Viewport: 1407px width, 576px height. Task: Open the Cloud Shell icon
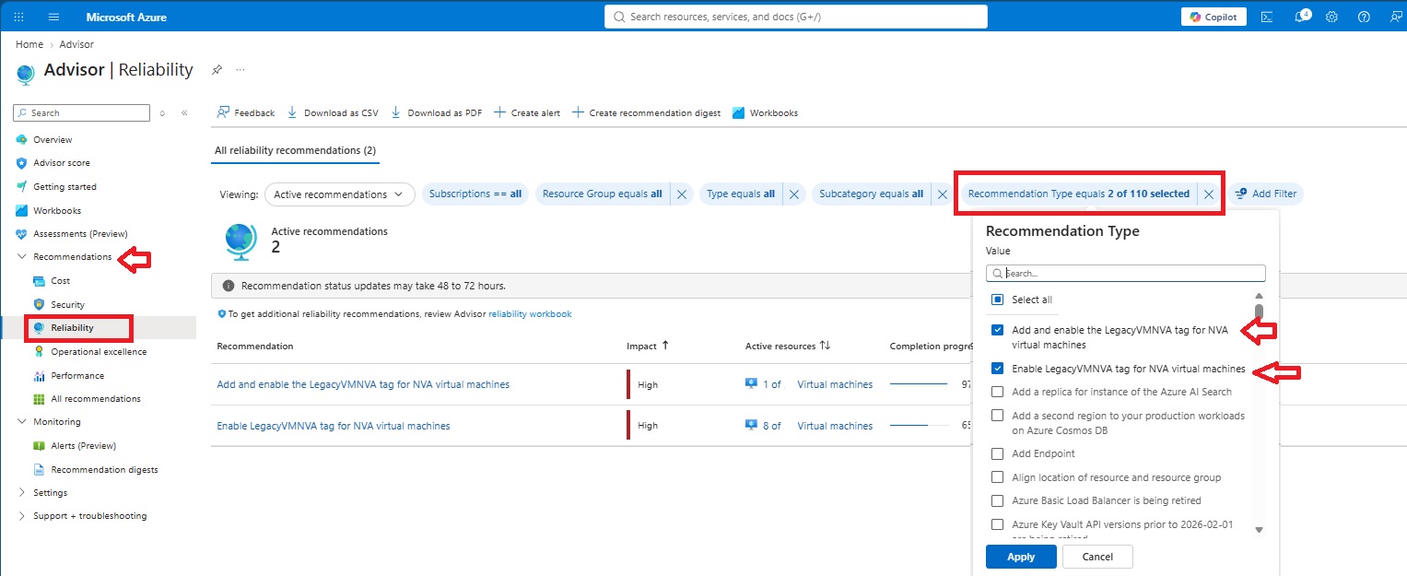tap(1268, 17)
